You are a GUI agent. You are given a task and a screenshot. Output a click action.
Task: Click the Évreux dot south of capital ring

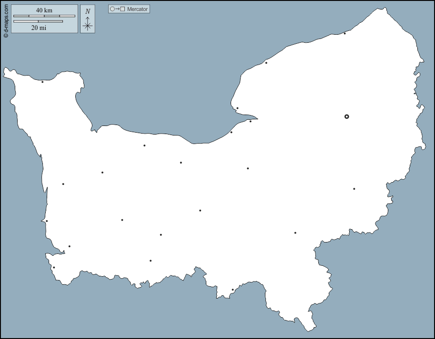[354, 189]
